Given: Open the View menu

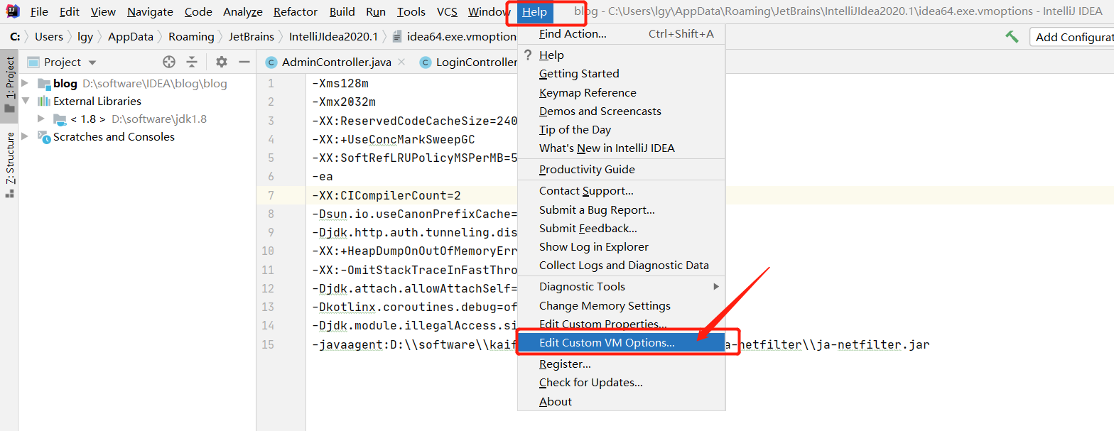Looking at the screenshot, I should [x=104, y=12].
